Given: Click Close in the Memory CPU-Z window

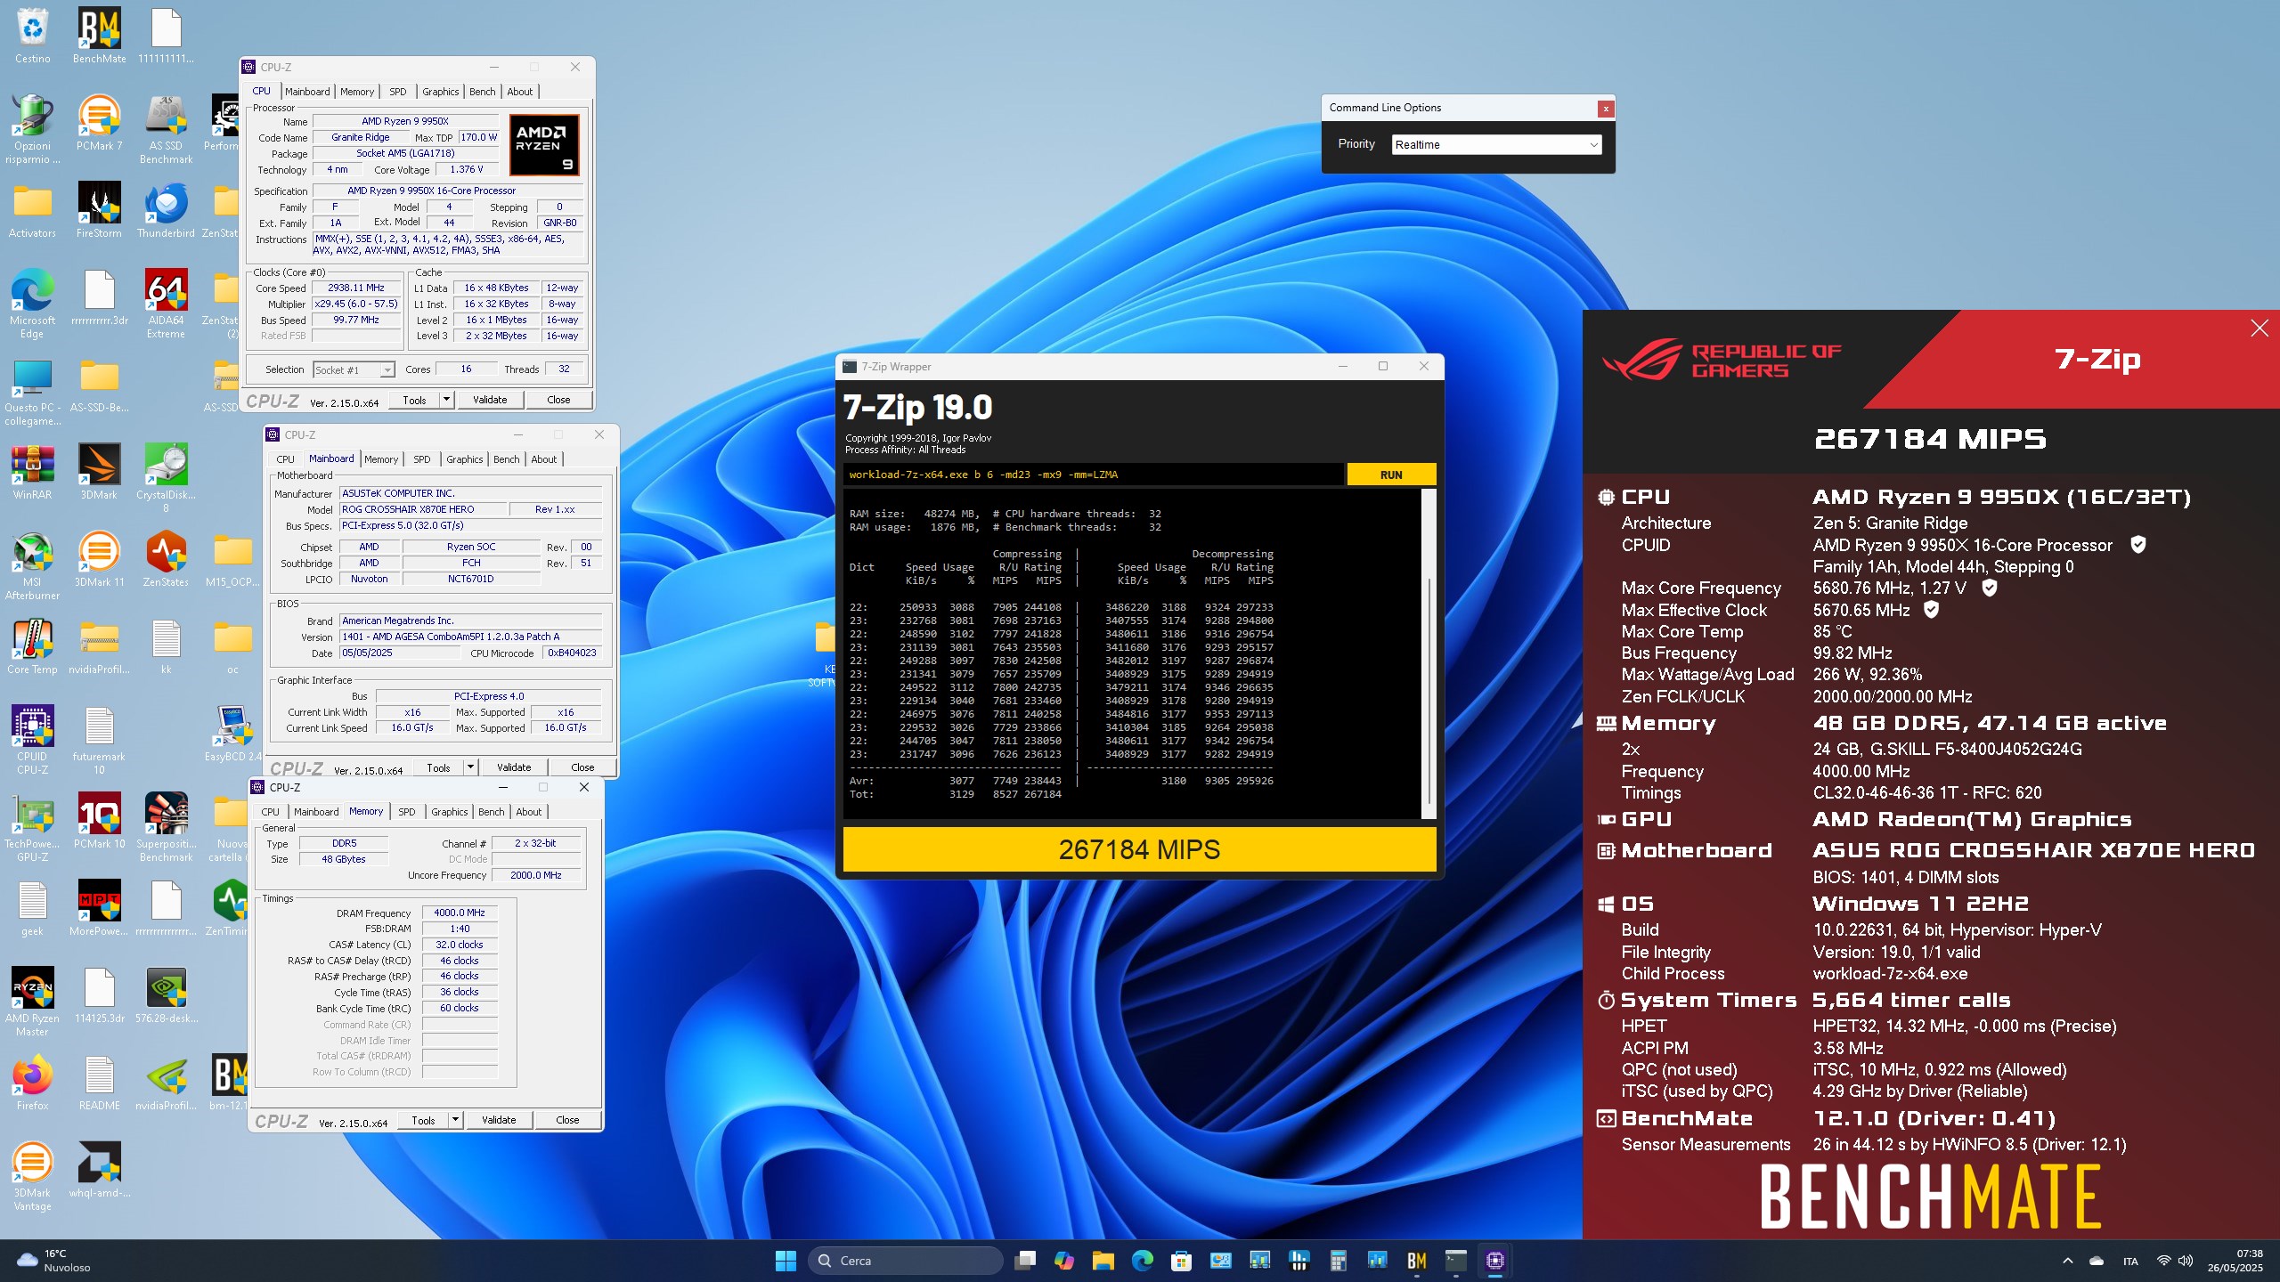Looking at the screenshot, I should tap(567, 1120).
